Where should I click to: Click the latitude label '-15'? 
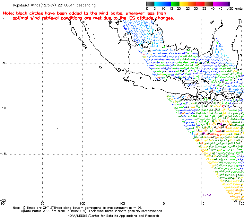click(x=3, y=154)
